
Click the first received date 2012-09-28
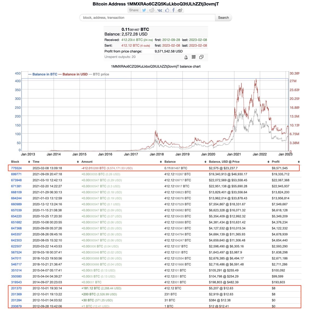pos(171,40)
